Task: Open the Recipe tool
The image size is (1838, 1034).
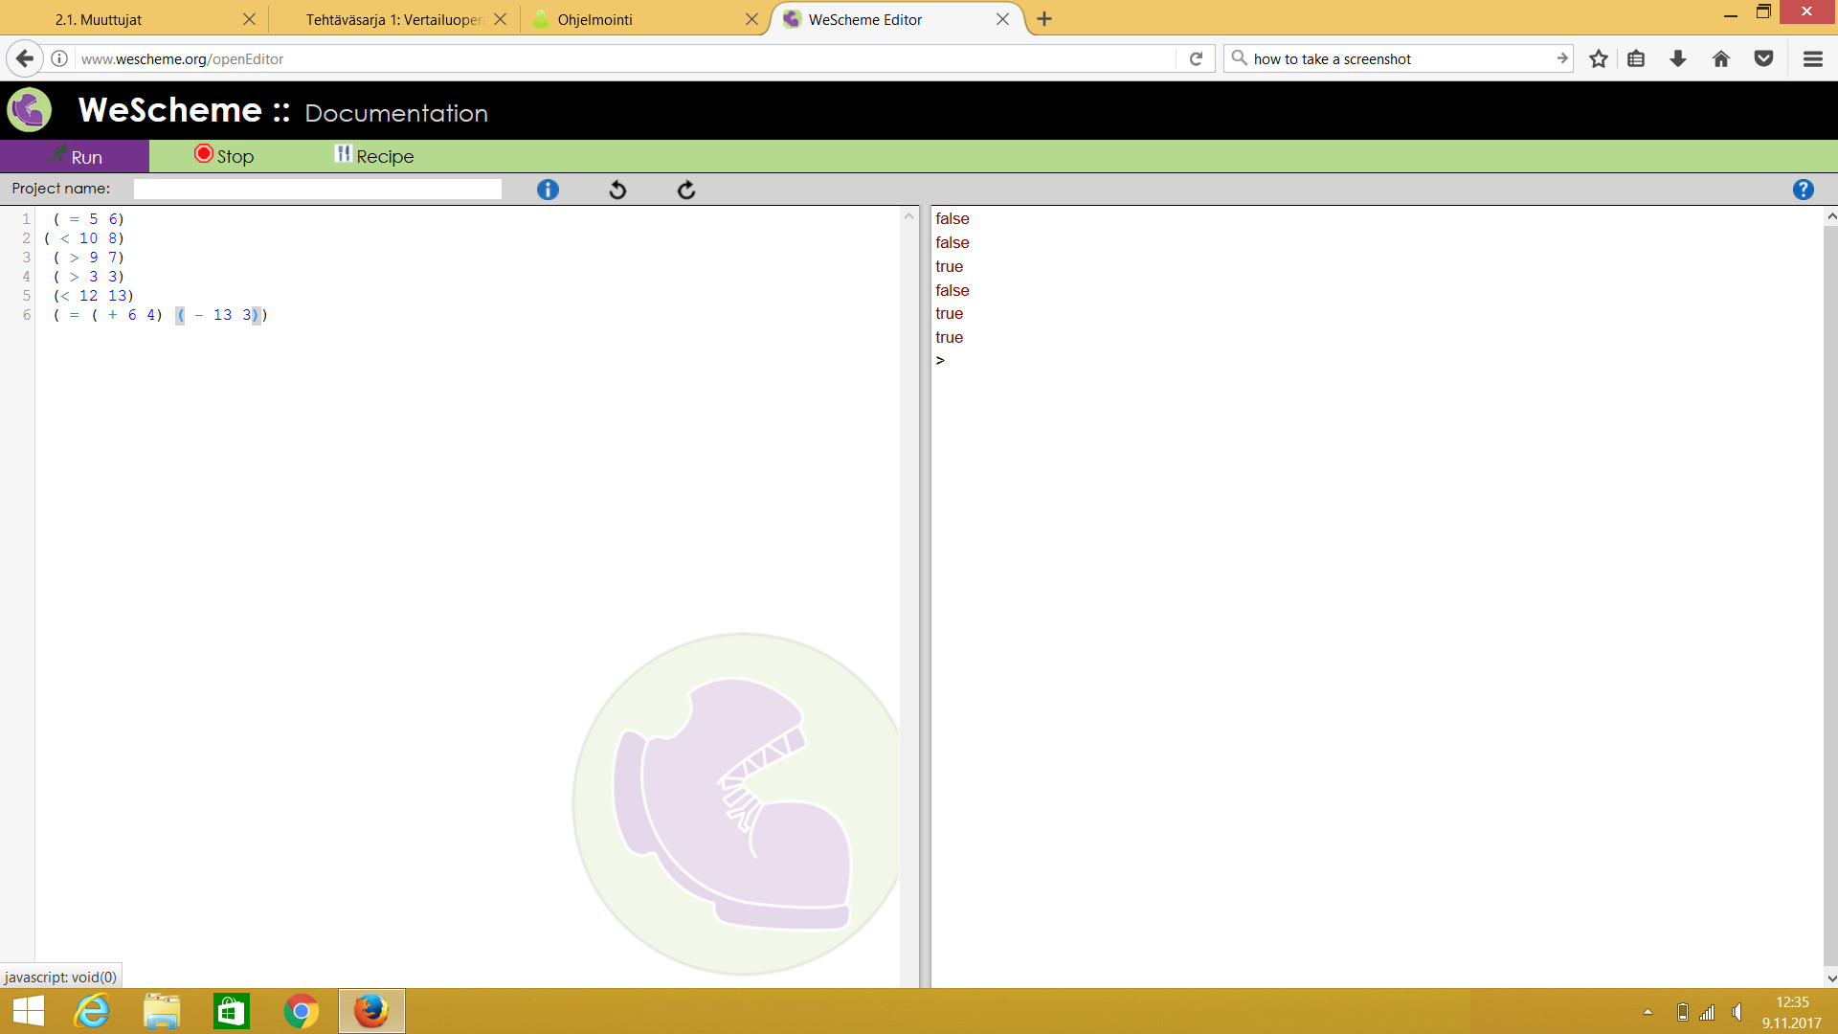Action: pos(374,156)
